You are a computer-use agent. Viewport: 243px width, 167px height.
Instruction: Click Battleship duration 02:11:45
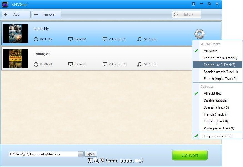[x=46, y=39]
